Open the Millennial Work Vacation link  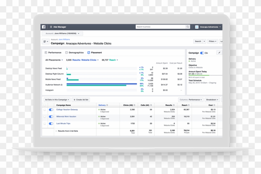(66, 117)
